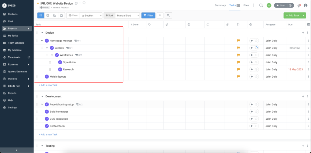The image size is (311, 153).
Task: Collapse the Development section
Action: coord(42,96)
